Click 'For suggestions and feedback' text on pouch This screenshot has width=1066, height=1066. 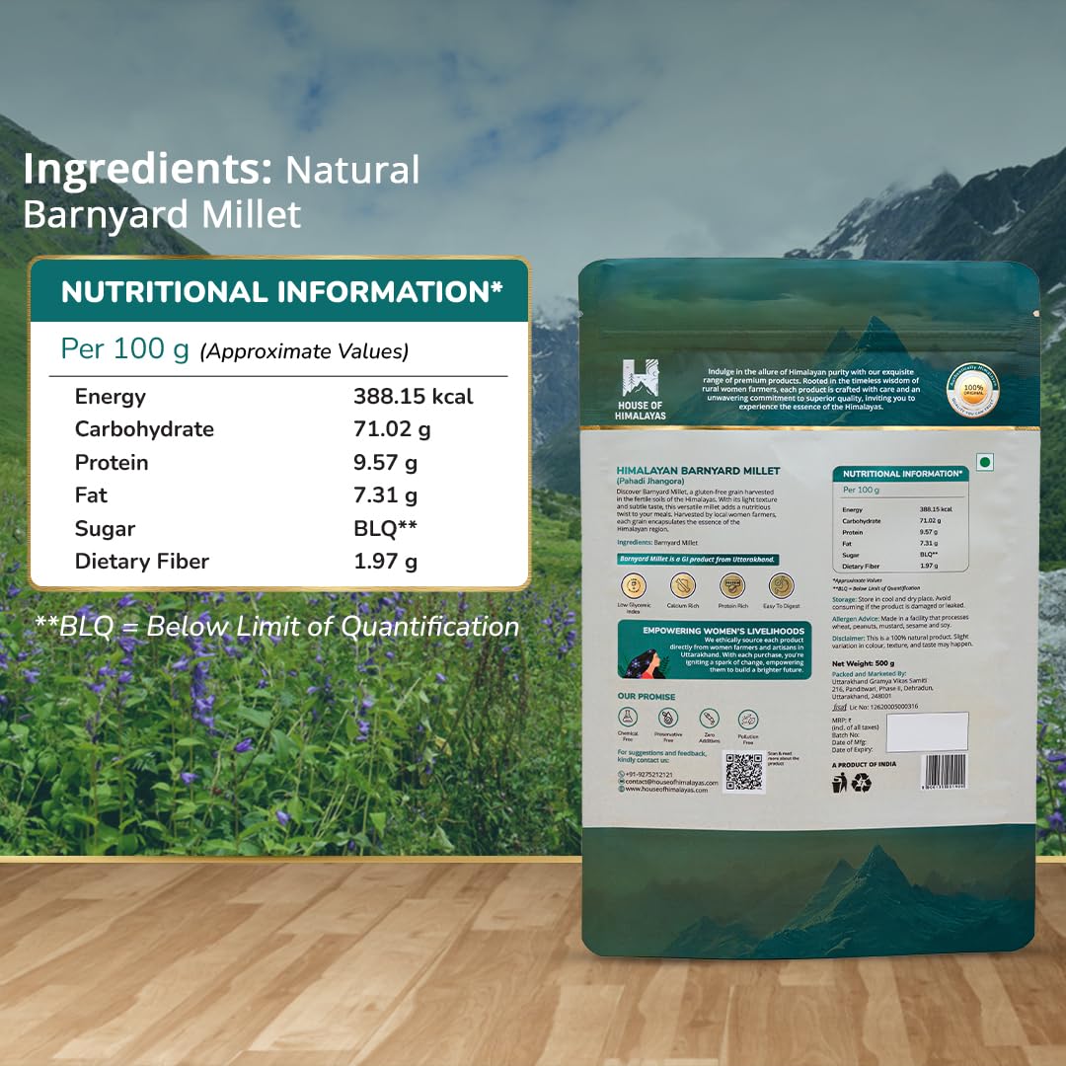point(661,757)
